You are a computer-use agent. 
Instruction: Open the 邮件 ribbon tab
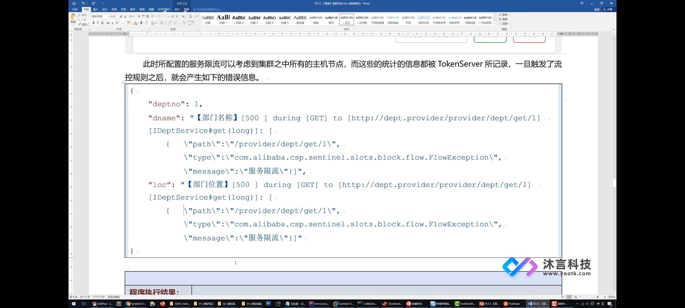(133, 9)
